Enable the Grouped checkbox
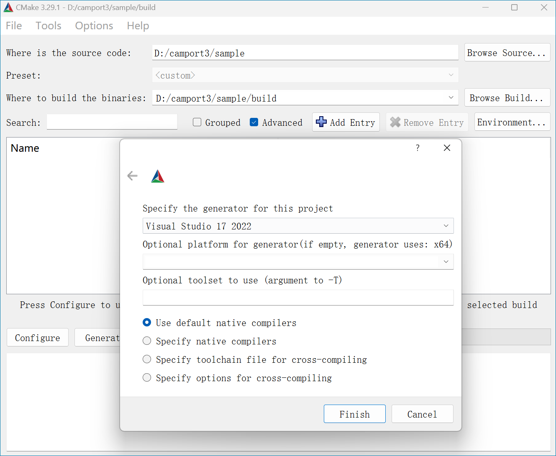Image resolution: width=556 pixels, height=456 pixels. (x=197, y=122)
